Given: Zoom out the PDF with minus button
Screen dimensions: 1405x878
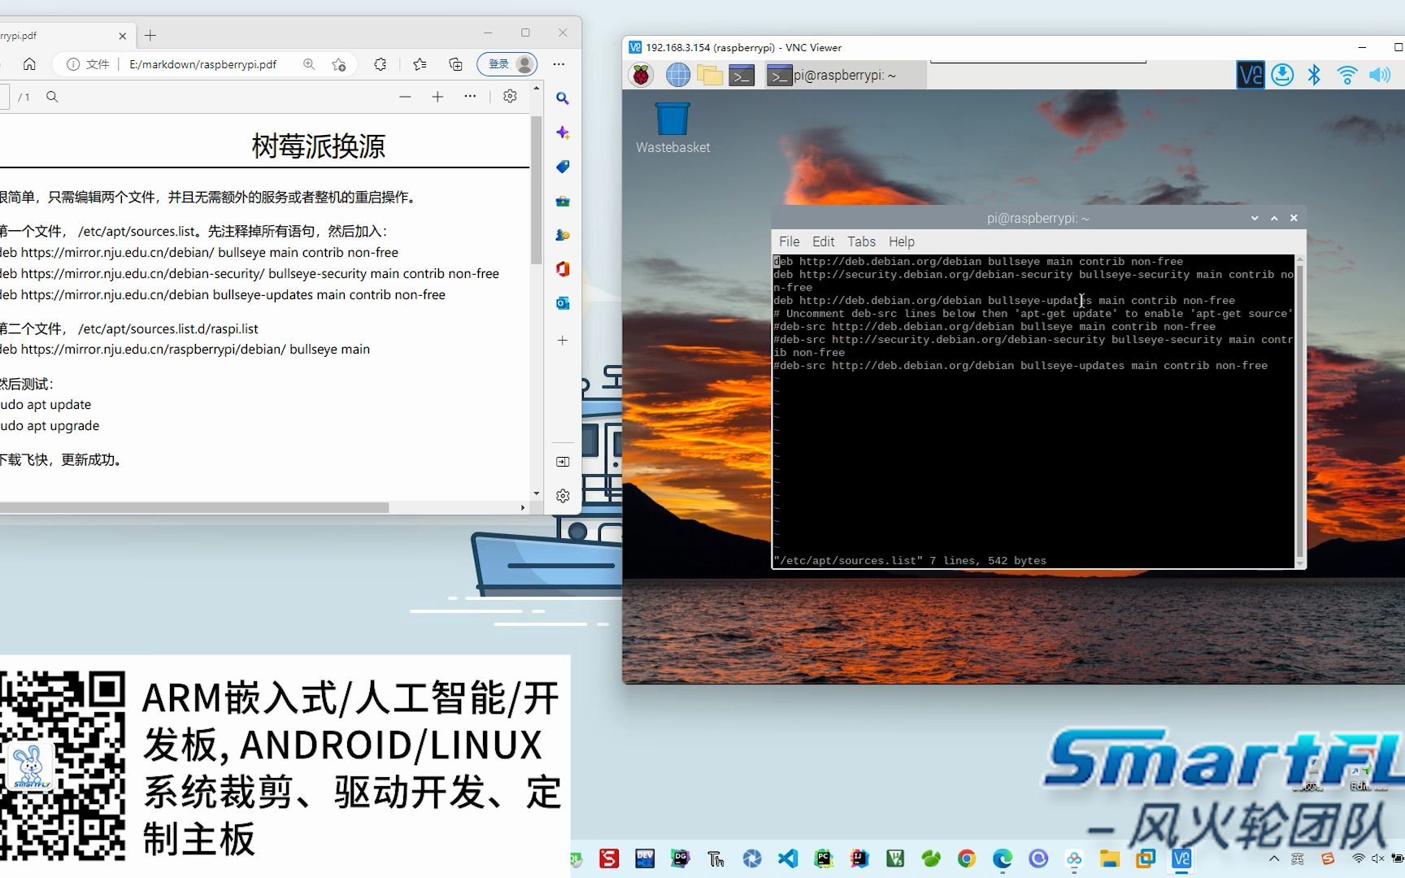Looking at the screenshot, I should [405, 97].
